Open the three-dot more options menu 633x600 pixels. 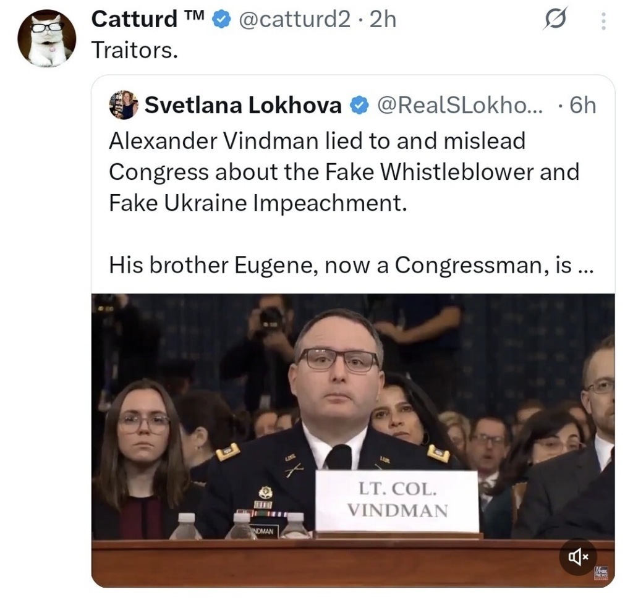pos(604,22)
